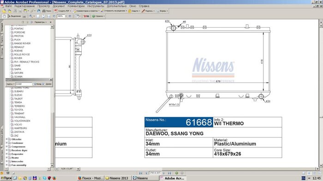Expand the Heater bookmark group

point(6,158)
